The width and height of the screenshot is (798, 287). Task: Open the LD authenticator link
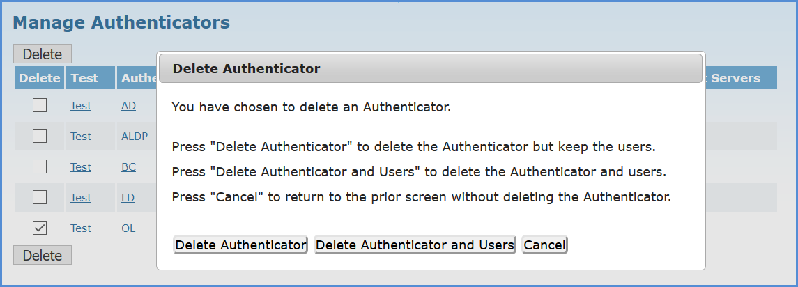tap(128, 197)
